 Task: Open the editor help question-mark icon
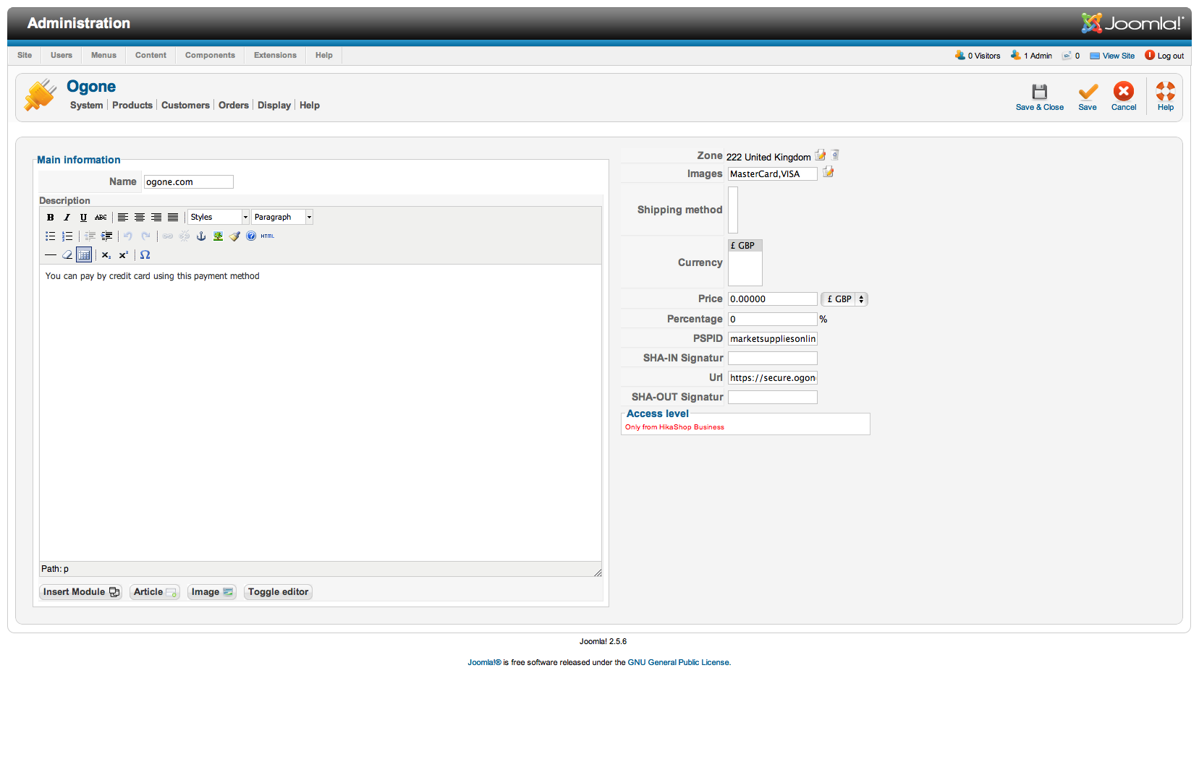(251, 236)
